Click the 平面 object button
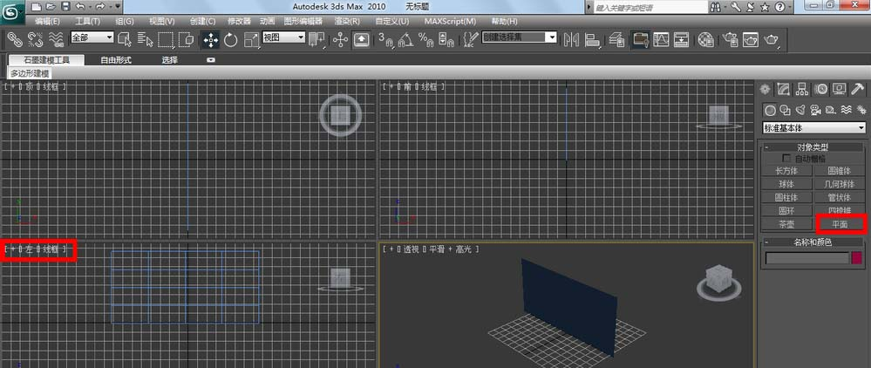Screen dimensions: 871x368 840,224
